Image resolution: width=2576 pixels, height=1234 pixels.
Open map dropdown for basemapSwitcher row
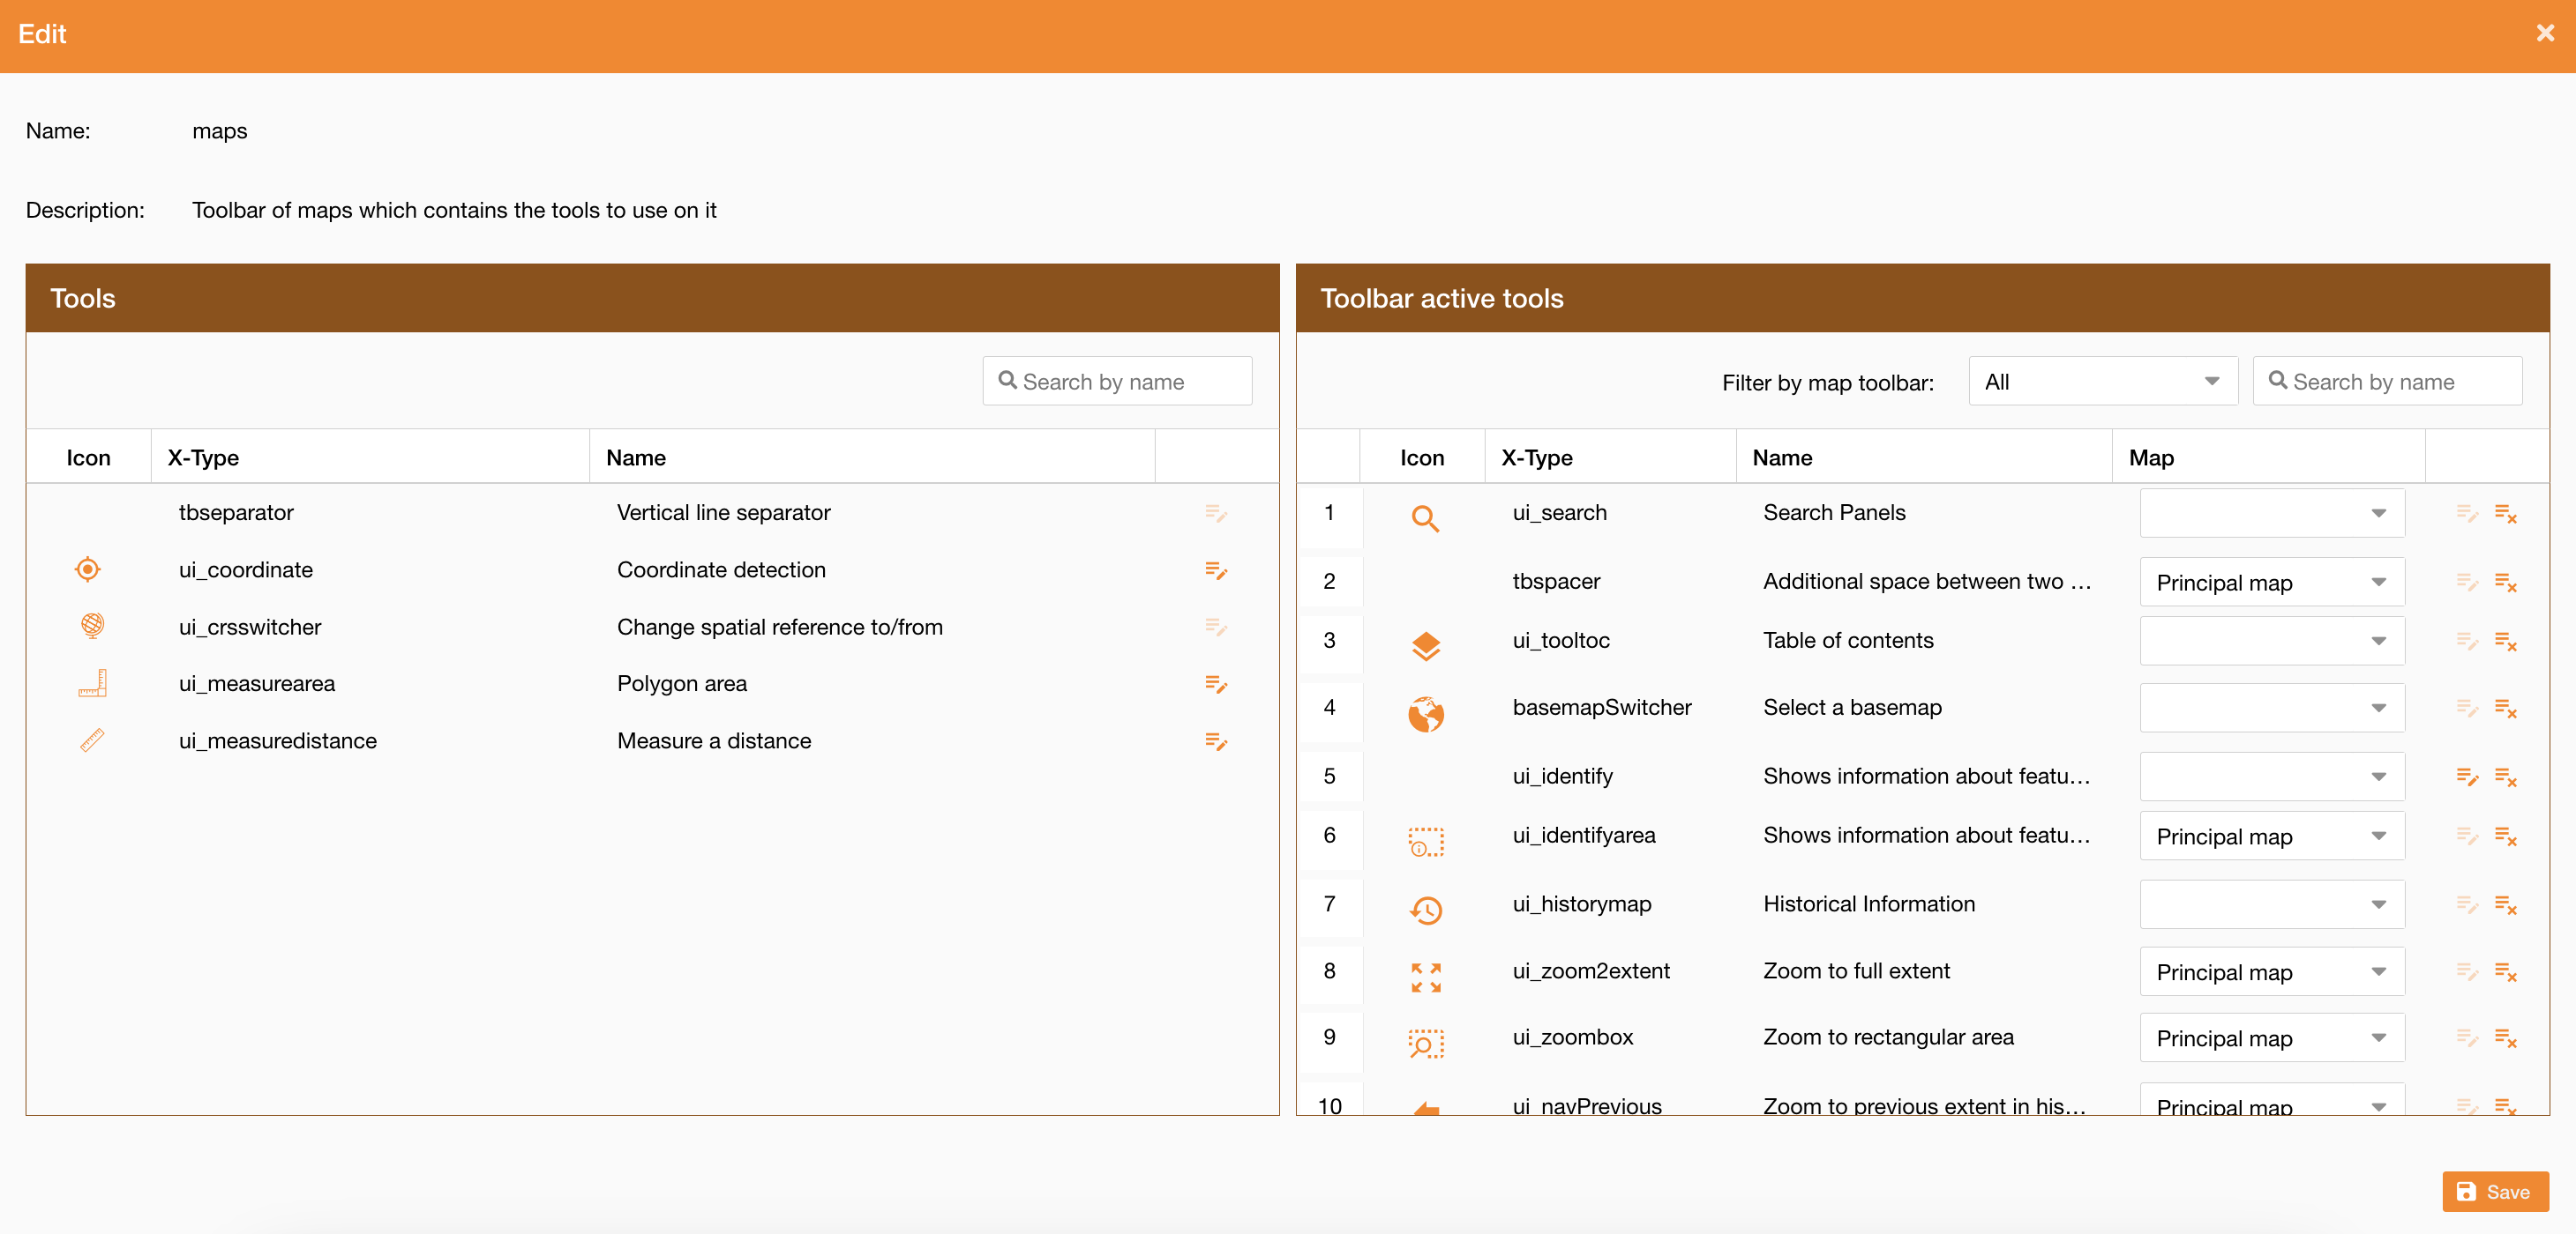point(2272,709)
